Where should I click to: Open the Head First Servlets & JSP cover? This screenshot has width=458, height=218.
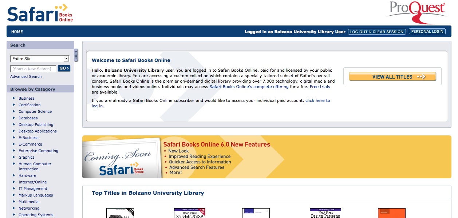(190, 213)
